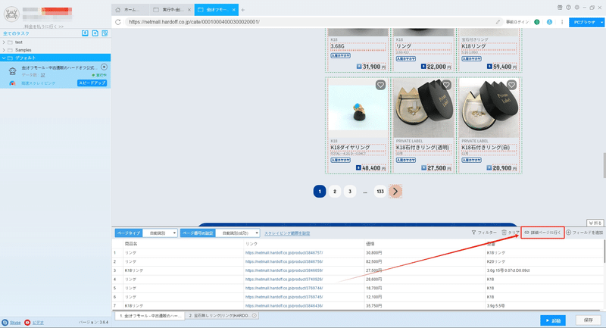Open the K18ダイヤリング product thumbnail
The height and width of the screenshot is (328, 606).
click(358, 108)
